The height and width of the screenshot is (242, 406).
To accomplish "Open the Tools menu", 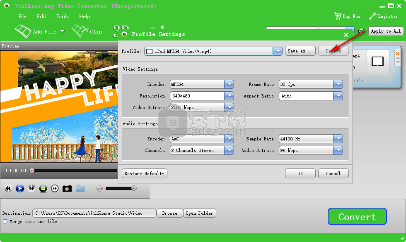I will coord(63,16).
